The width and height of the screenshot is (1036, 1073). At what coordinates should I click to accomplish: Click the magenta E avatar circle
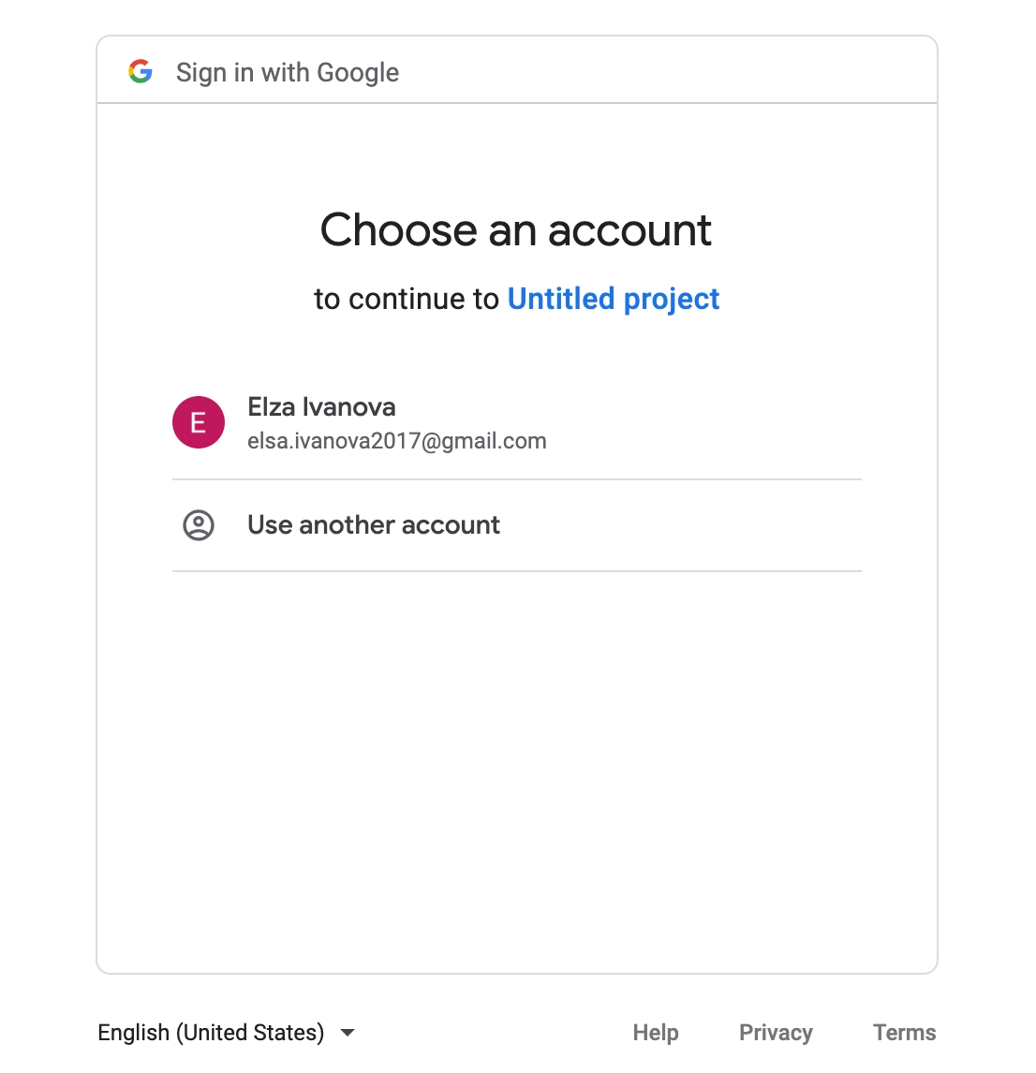[199, 422]
